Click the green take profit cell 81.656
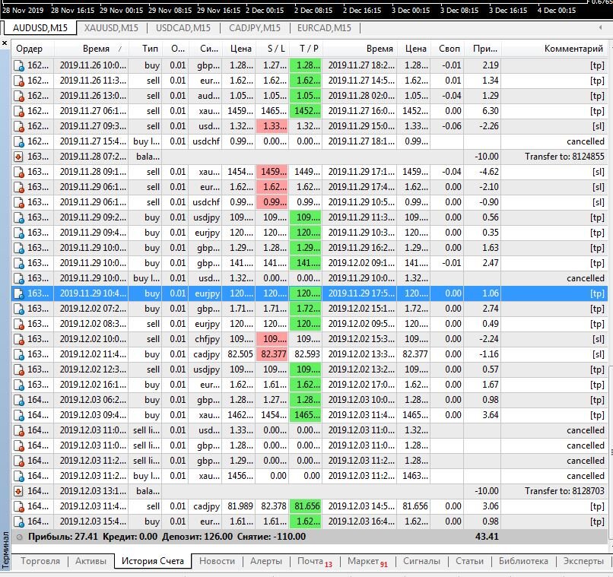This screenshot has width=613, height=577. coord(306,506)
